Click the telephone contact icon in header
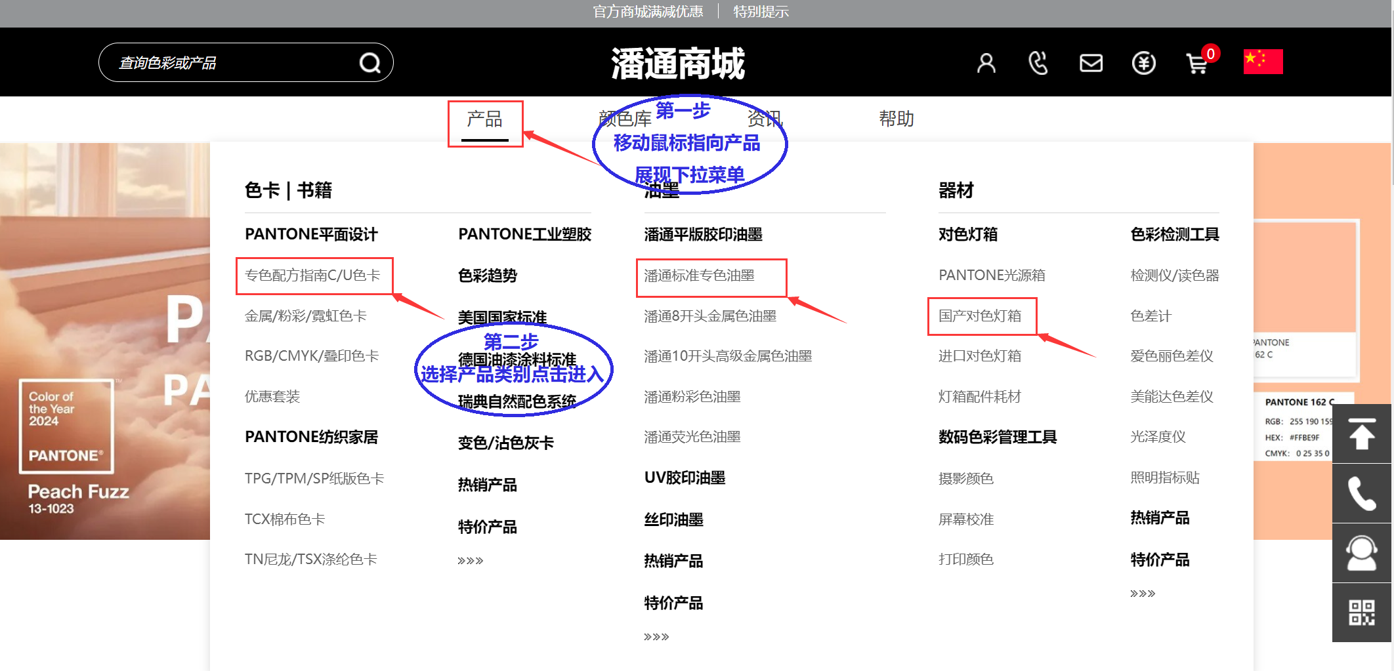Image resolution: width=1394 pixels, height=671 pixels. pyautogui.click(x=1038, y=62)
